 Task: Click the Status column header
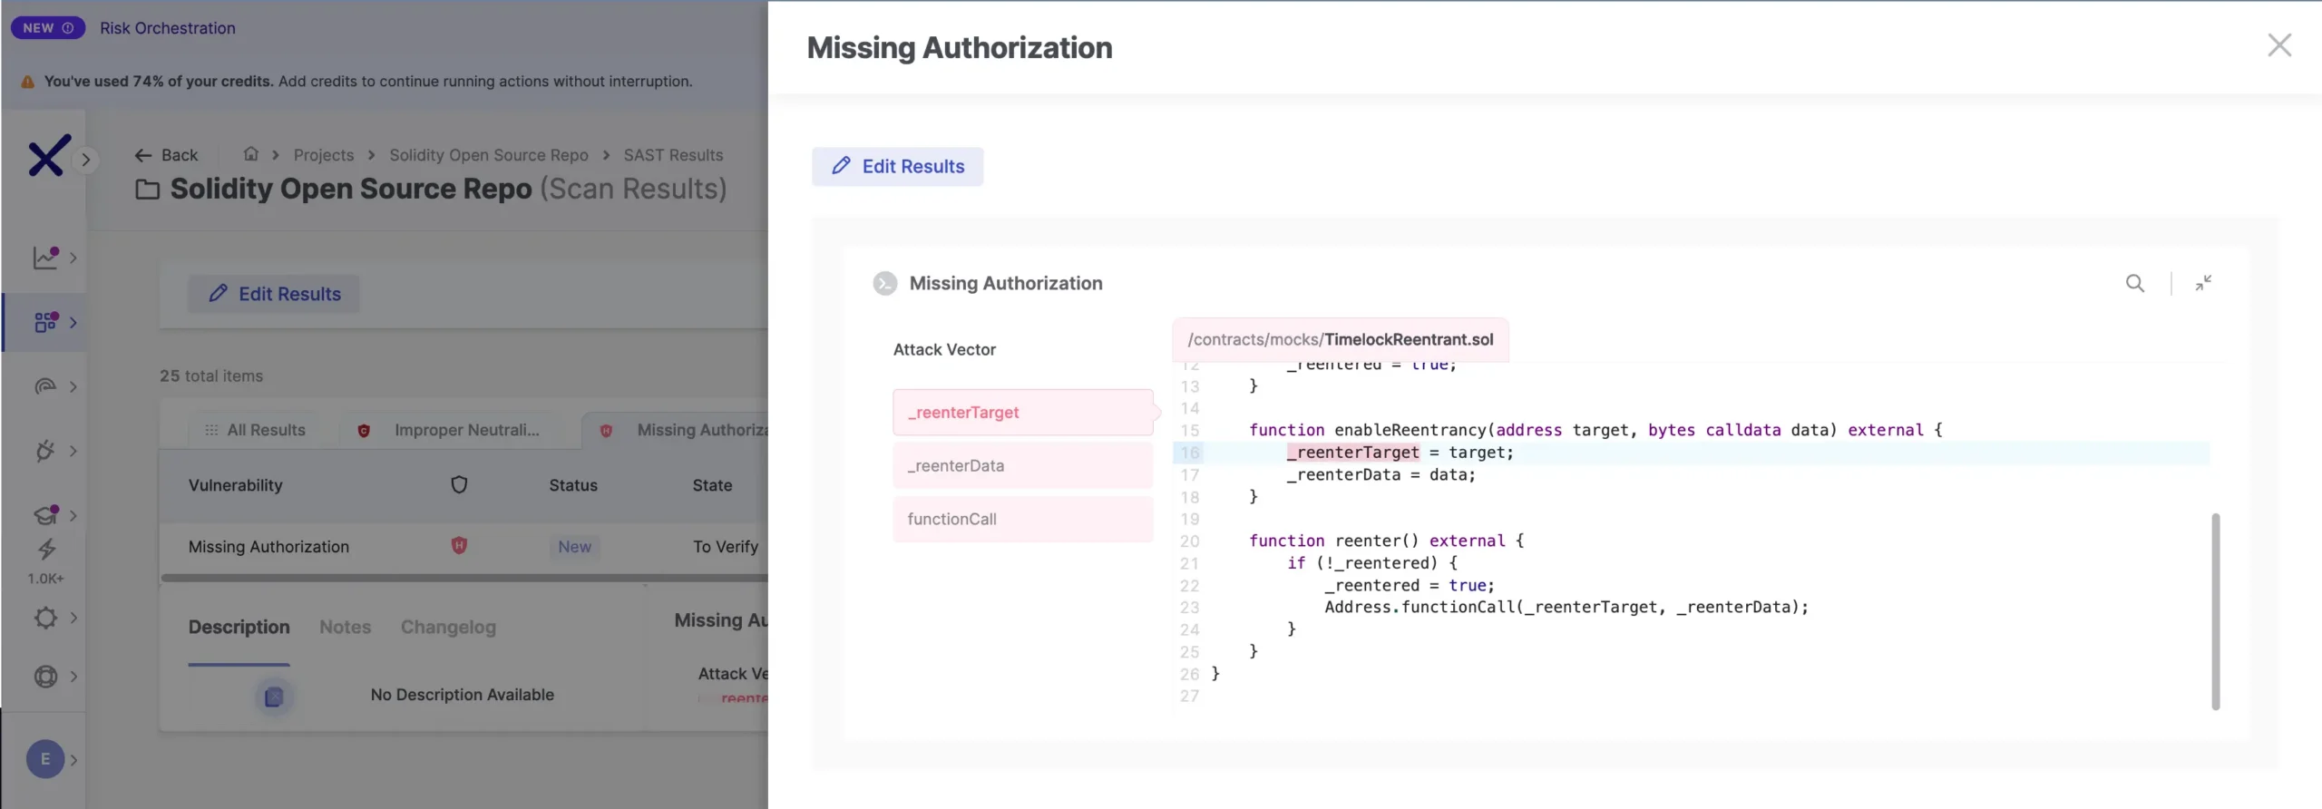pyautogui.click(x=573, y=486)
